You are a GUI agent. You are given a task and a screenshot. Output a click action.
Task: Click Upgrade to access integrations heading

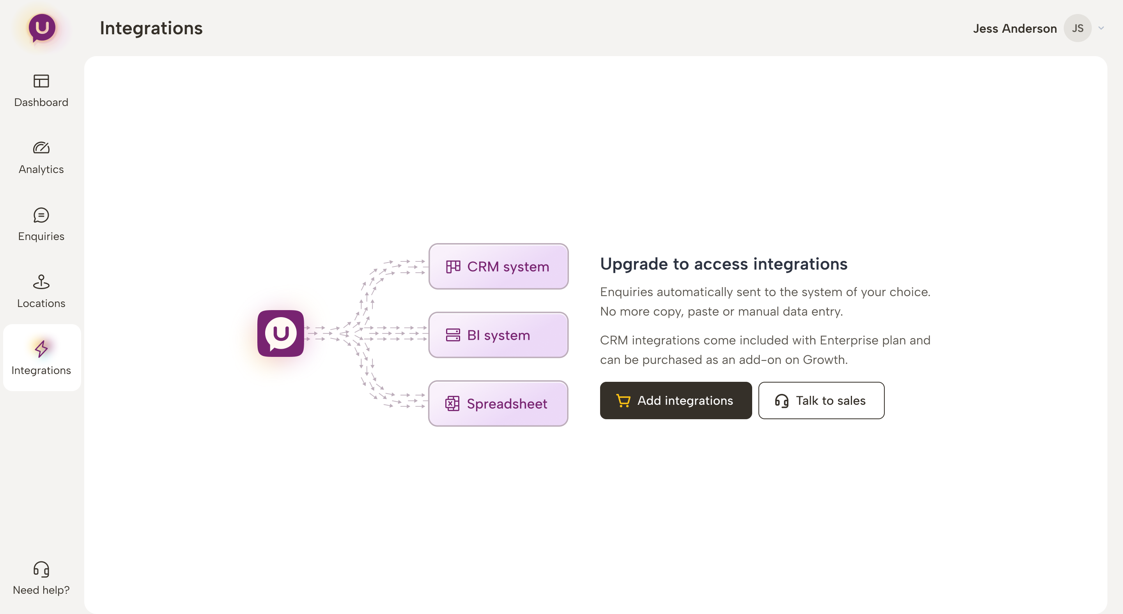pos(724,264)
